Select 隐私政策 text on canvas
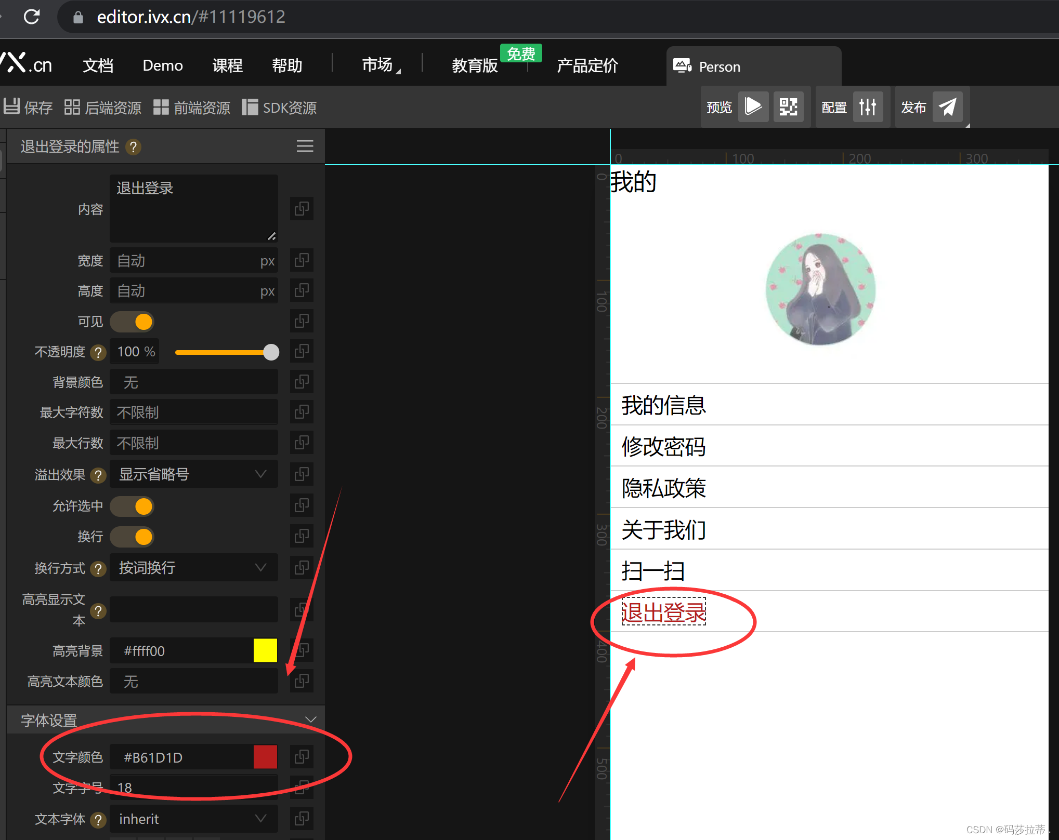Viewport: 1059px width, 840px height. tap(663, 488)
